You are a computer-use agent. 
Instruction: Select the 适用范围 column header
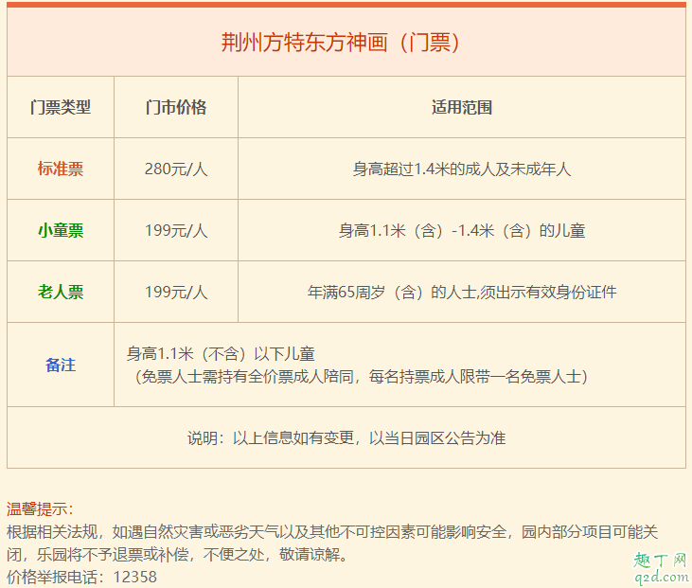(x=462, y=107)
